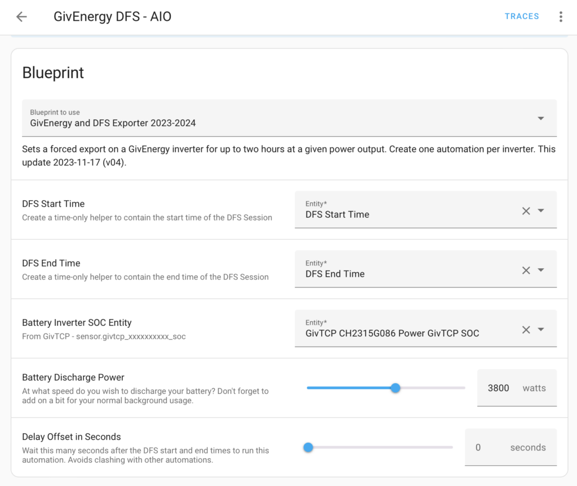Expand the DFS End Time entity dropdown

click(x=540, y=270)
